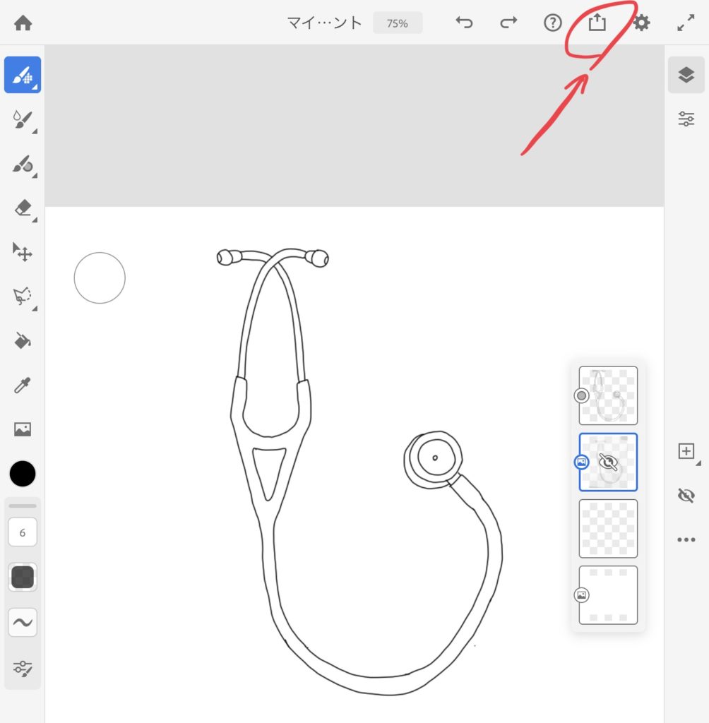Rename the document title マイ…ント
This screenshot has height=723, width=709.
tap(324, 23)
